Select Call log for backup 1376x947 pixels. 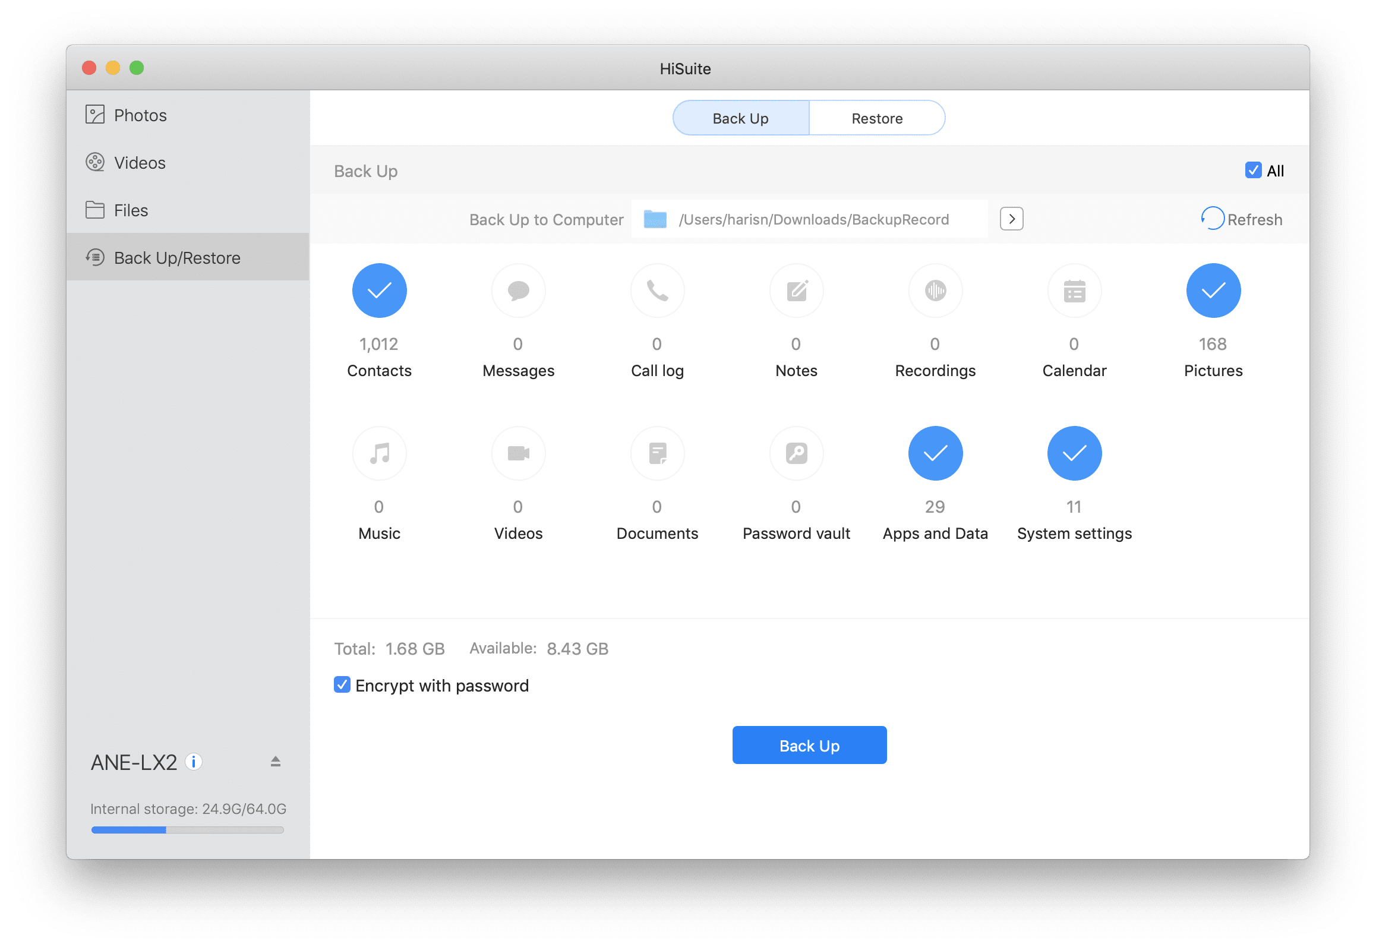(657, 291)
